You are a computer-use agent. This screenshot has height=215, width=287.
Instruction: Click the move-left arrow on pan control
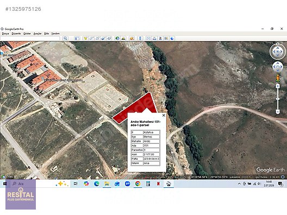(x=274, y=67)
